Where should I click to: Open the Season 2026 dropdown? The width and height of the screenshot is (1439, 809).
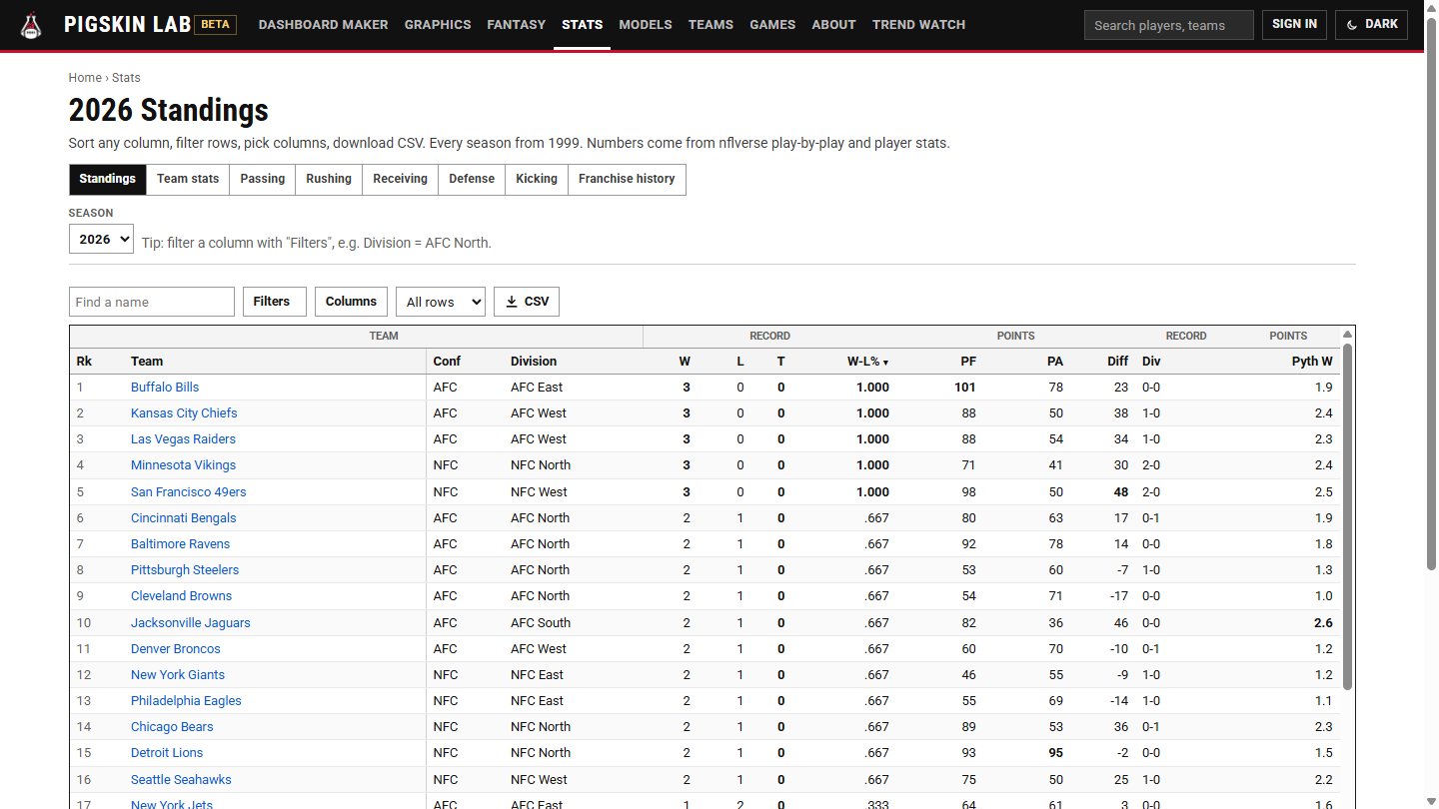point(101,239)
